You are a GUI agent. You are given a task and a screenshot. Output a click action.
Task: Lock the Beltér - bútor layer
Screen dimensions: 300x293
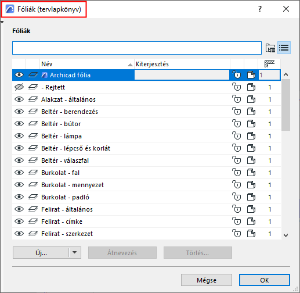[237, 124]
